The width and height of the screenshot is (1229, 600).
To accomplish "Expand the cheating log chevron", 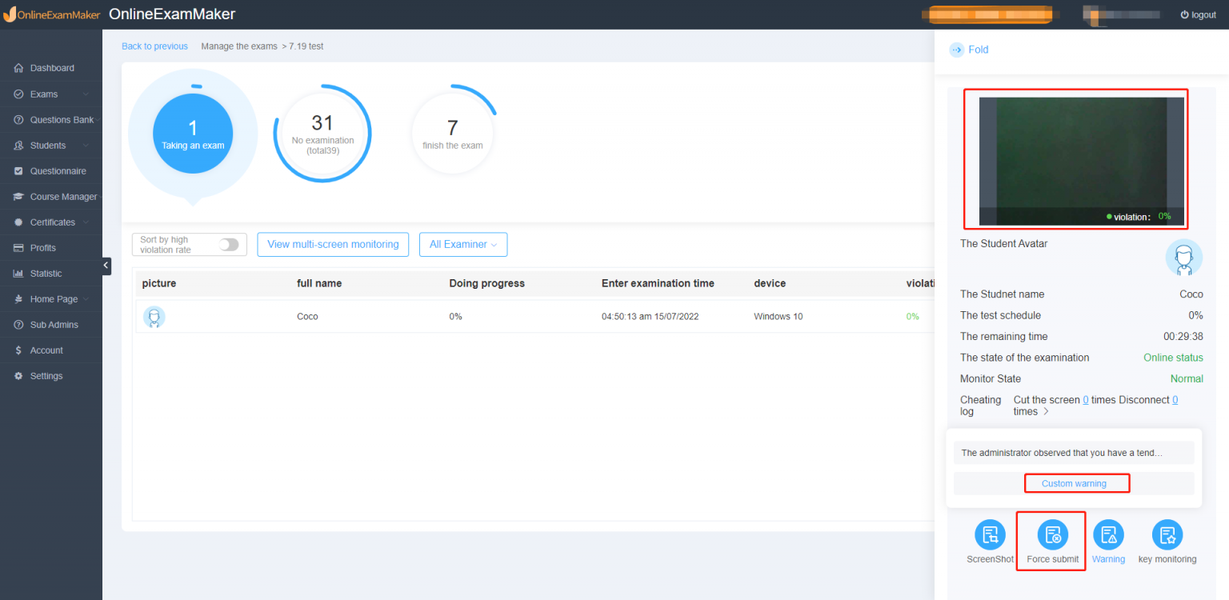I will coord(1046,412).
